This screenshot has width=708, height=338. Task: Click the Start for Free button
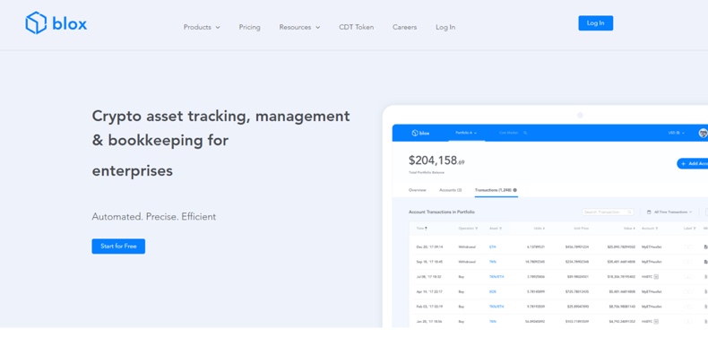coord(118,247)
